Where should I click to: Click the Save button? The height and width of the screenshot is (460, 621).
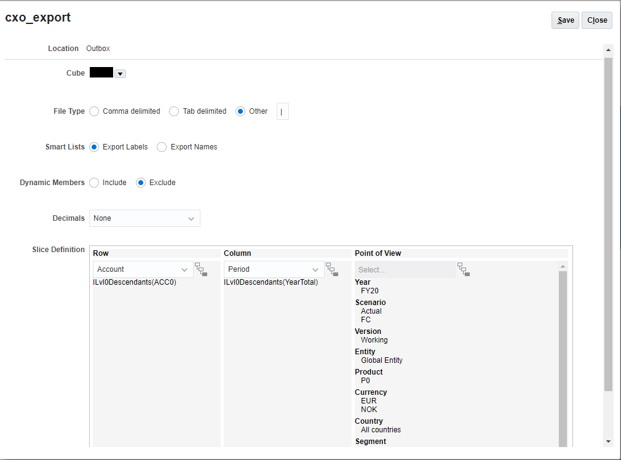coord(565,20)
